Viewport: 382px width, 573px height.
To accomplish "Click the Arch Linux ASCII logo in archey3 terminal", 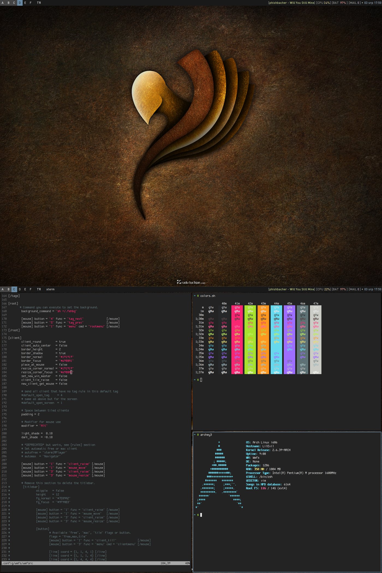I will pos(219,475).
